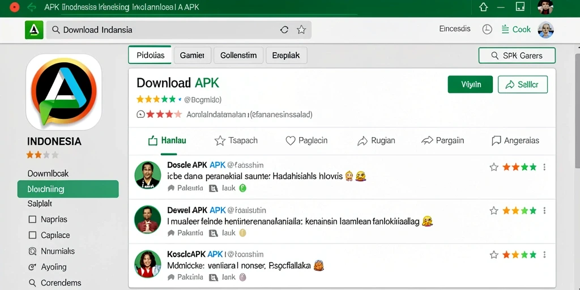Click Downlbcak in the sidebar
Screen dimensions: 580x290
[x=48, y=173]
